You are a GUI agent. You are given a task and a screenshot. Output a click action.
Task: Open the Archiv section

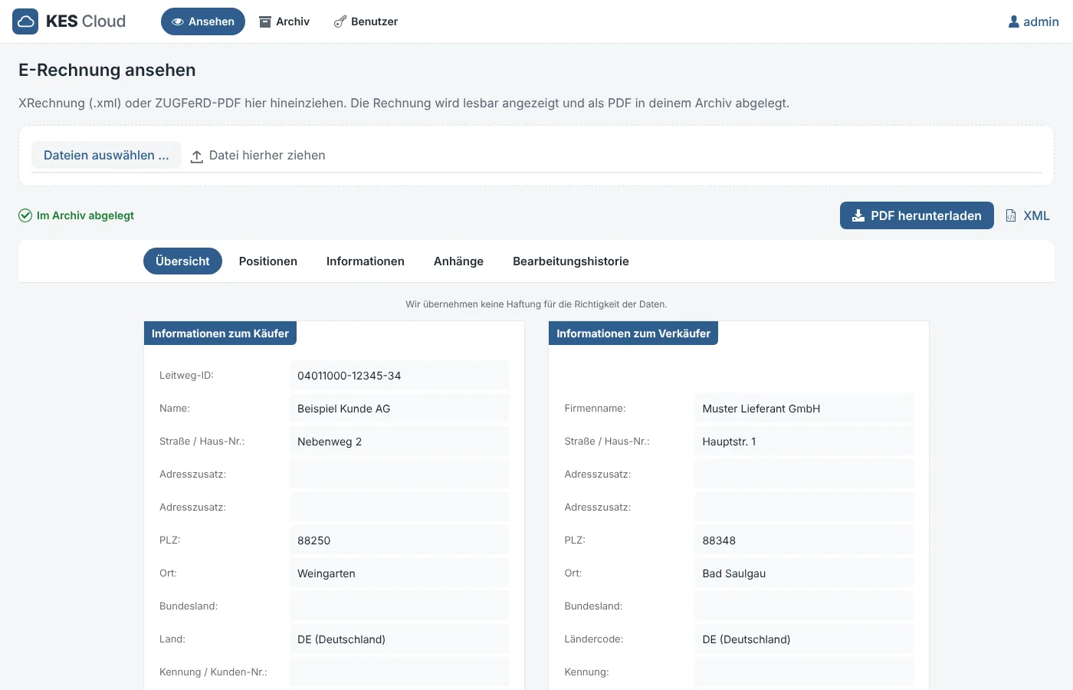(284, 21)
